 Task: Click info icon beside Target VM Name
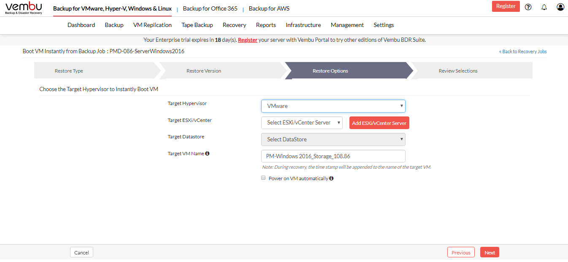pyautogui.click(x=207, y=154)
